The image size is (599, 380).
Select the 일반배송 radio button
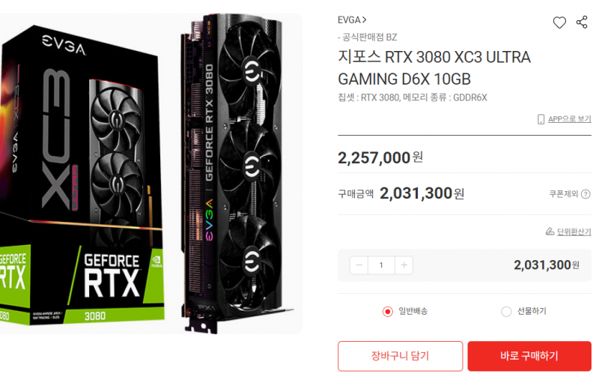387,312
